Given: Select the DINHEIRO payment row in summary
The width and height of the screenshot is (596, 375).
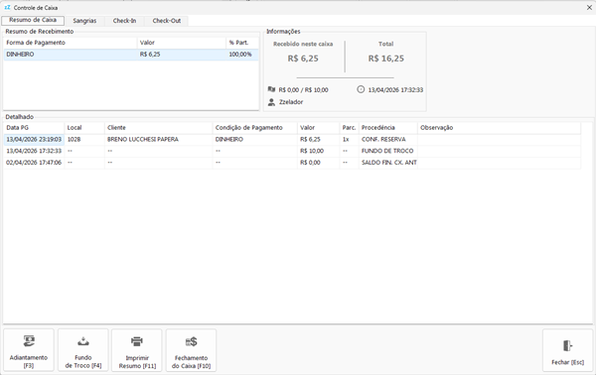Looking at the screenshot, I should pyautogui.click(x=131, y=55).
